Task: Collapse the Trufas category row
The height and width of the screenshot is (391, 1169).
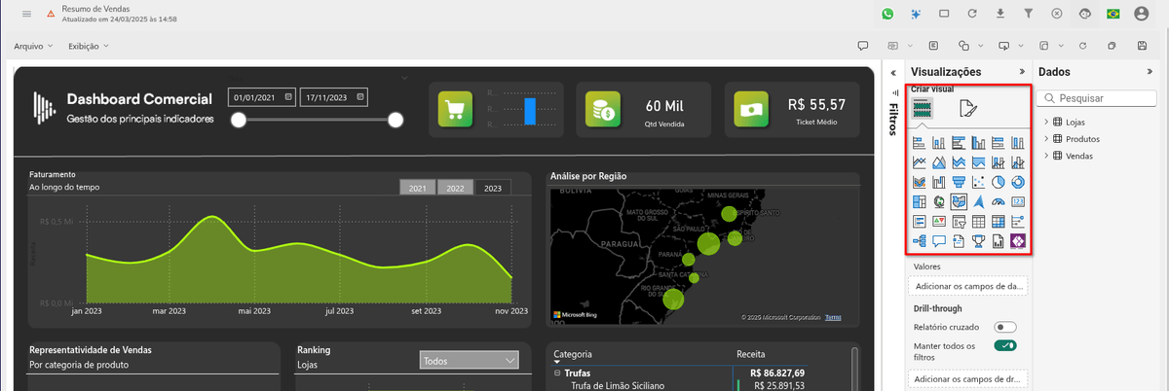Action: point(557,373)
